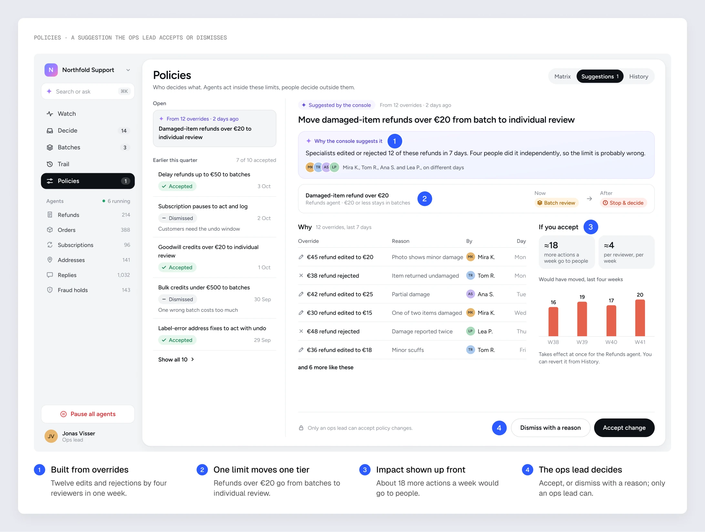705x532 pixels.
Task: Click the Search or ask field
Action: coord(88,92)
